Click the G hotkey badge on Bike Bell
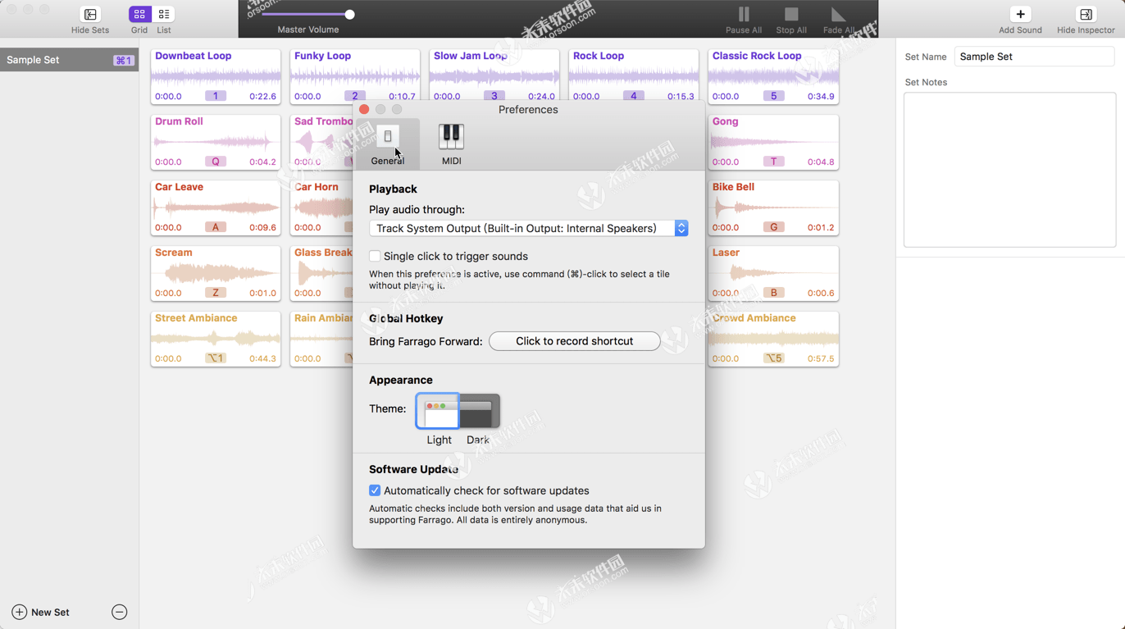1125x629 pixels. pos(773,227)
